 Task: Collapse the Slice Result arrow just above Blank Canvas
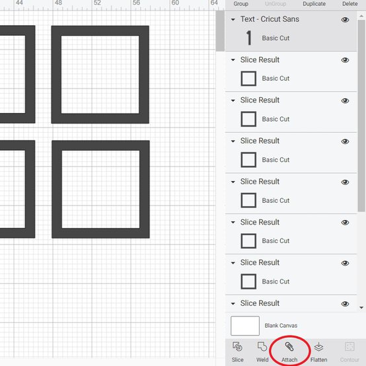[x=233, y=304]
